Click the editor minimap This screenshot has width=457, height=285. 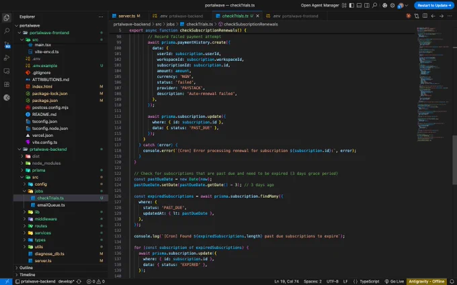pos(434,84)
